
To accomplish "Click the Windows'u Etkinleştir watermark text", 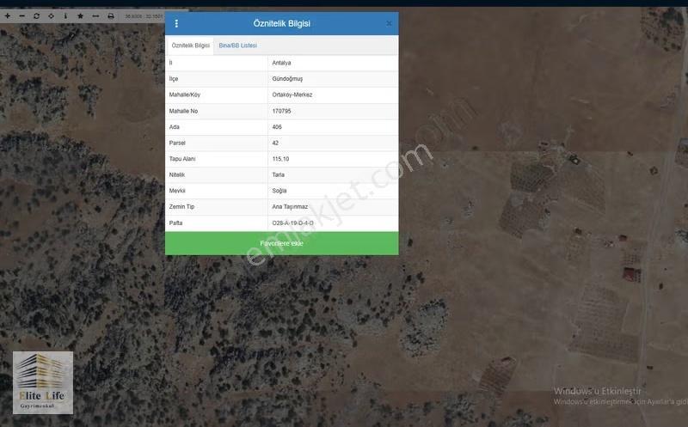I will (597, 391).
